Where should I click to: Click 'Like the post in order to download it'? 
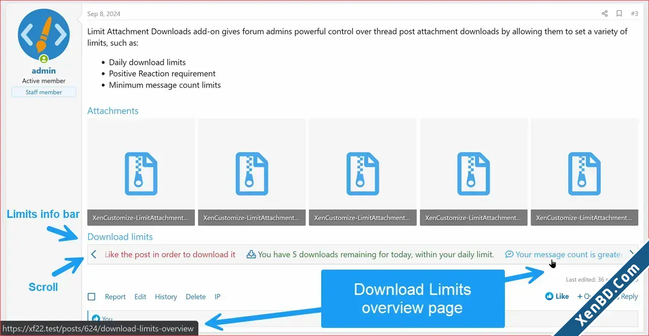point(170,254)
